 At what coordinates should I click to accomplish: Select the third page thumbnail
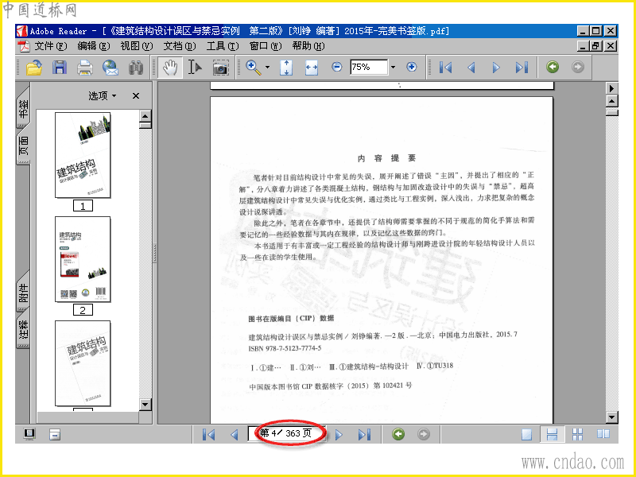(x=83, y=363)
